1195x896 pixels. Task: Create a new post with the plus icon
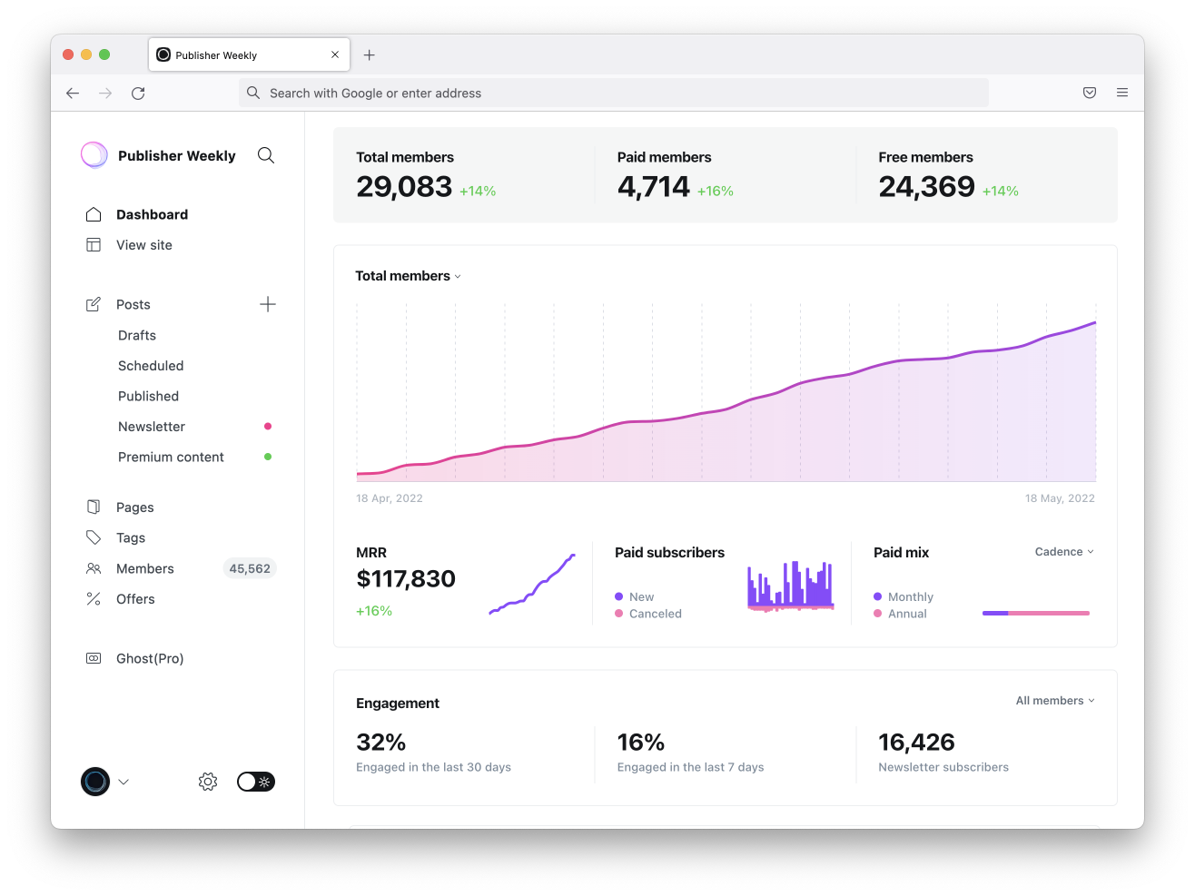(267, 304)
